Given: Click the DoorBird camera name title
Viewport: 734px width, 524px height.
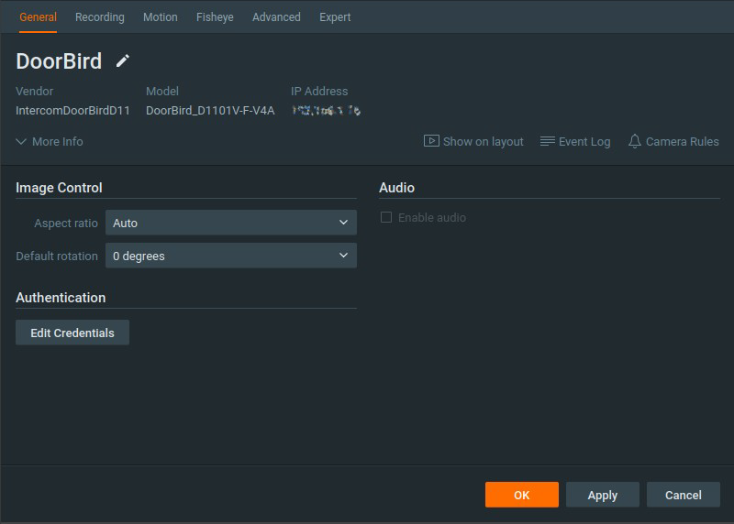Looking at the screenshot, I should coord(59,61).
